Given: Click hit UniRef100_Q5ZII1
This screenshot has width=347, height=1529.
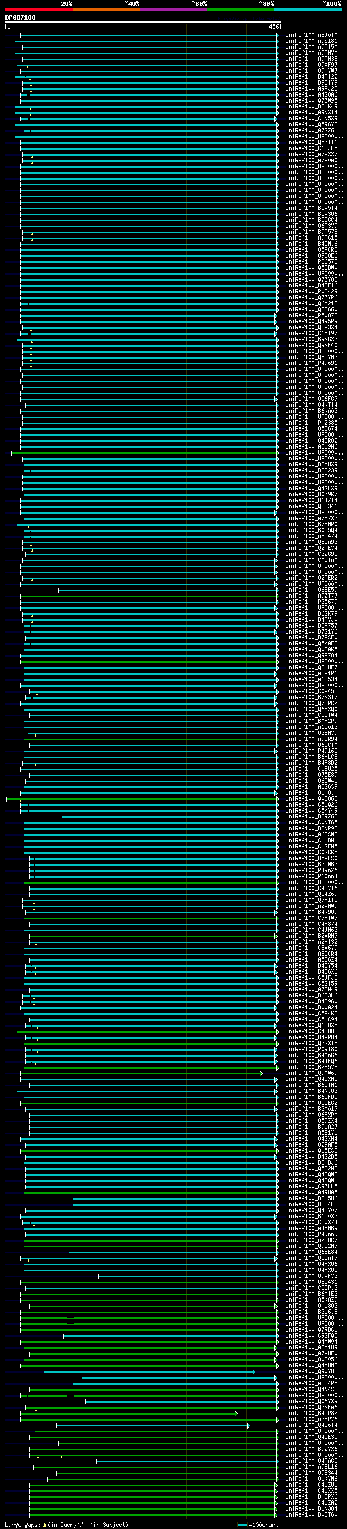Looking at the screenshot, I should coord(311,143).
